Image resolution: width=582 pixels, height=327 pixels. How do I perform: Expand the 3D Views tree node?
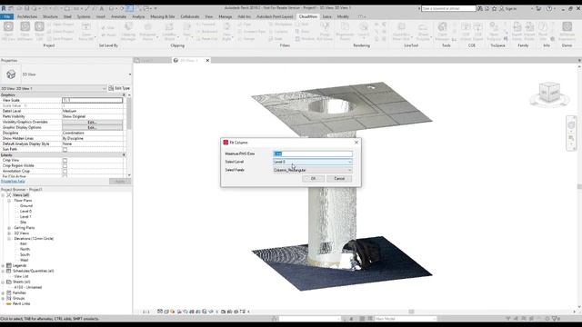tap(9, 233)
